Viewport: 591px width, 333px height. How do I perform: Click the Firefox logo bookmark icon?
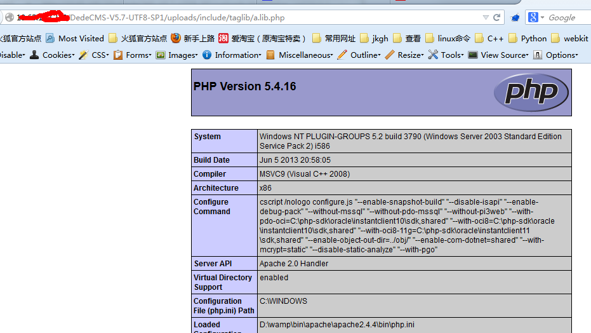(x=176, y=38)
